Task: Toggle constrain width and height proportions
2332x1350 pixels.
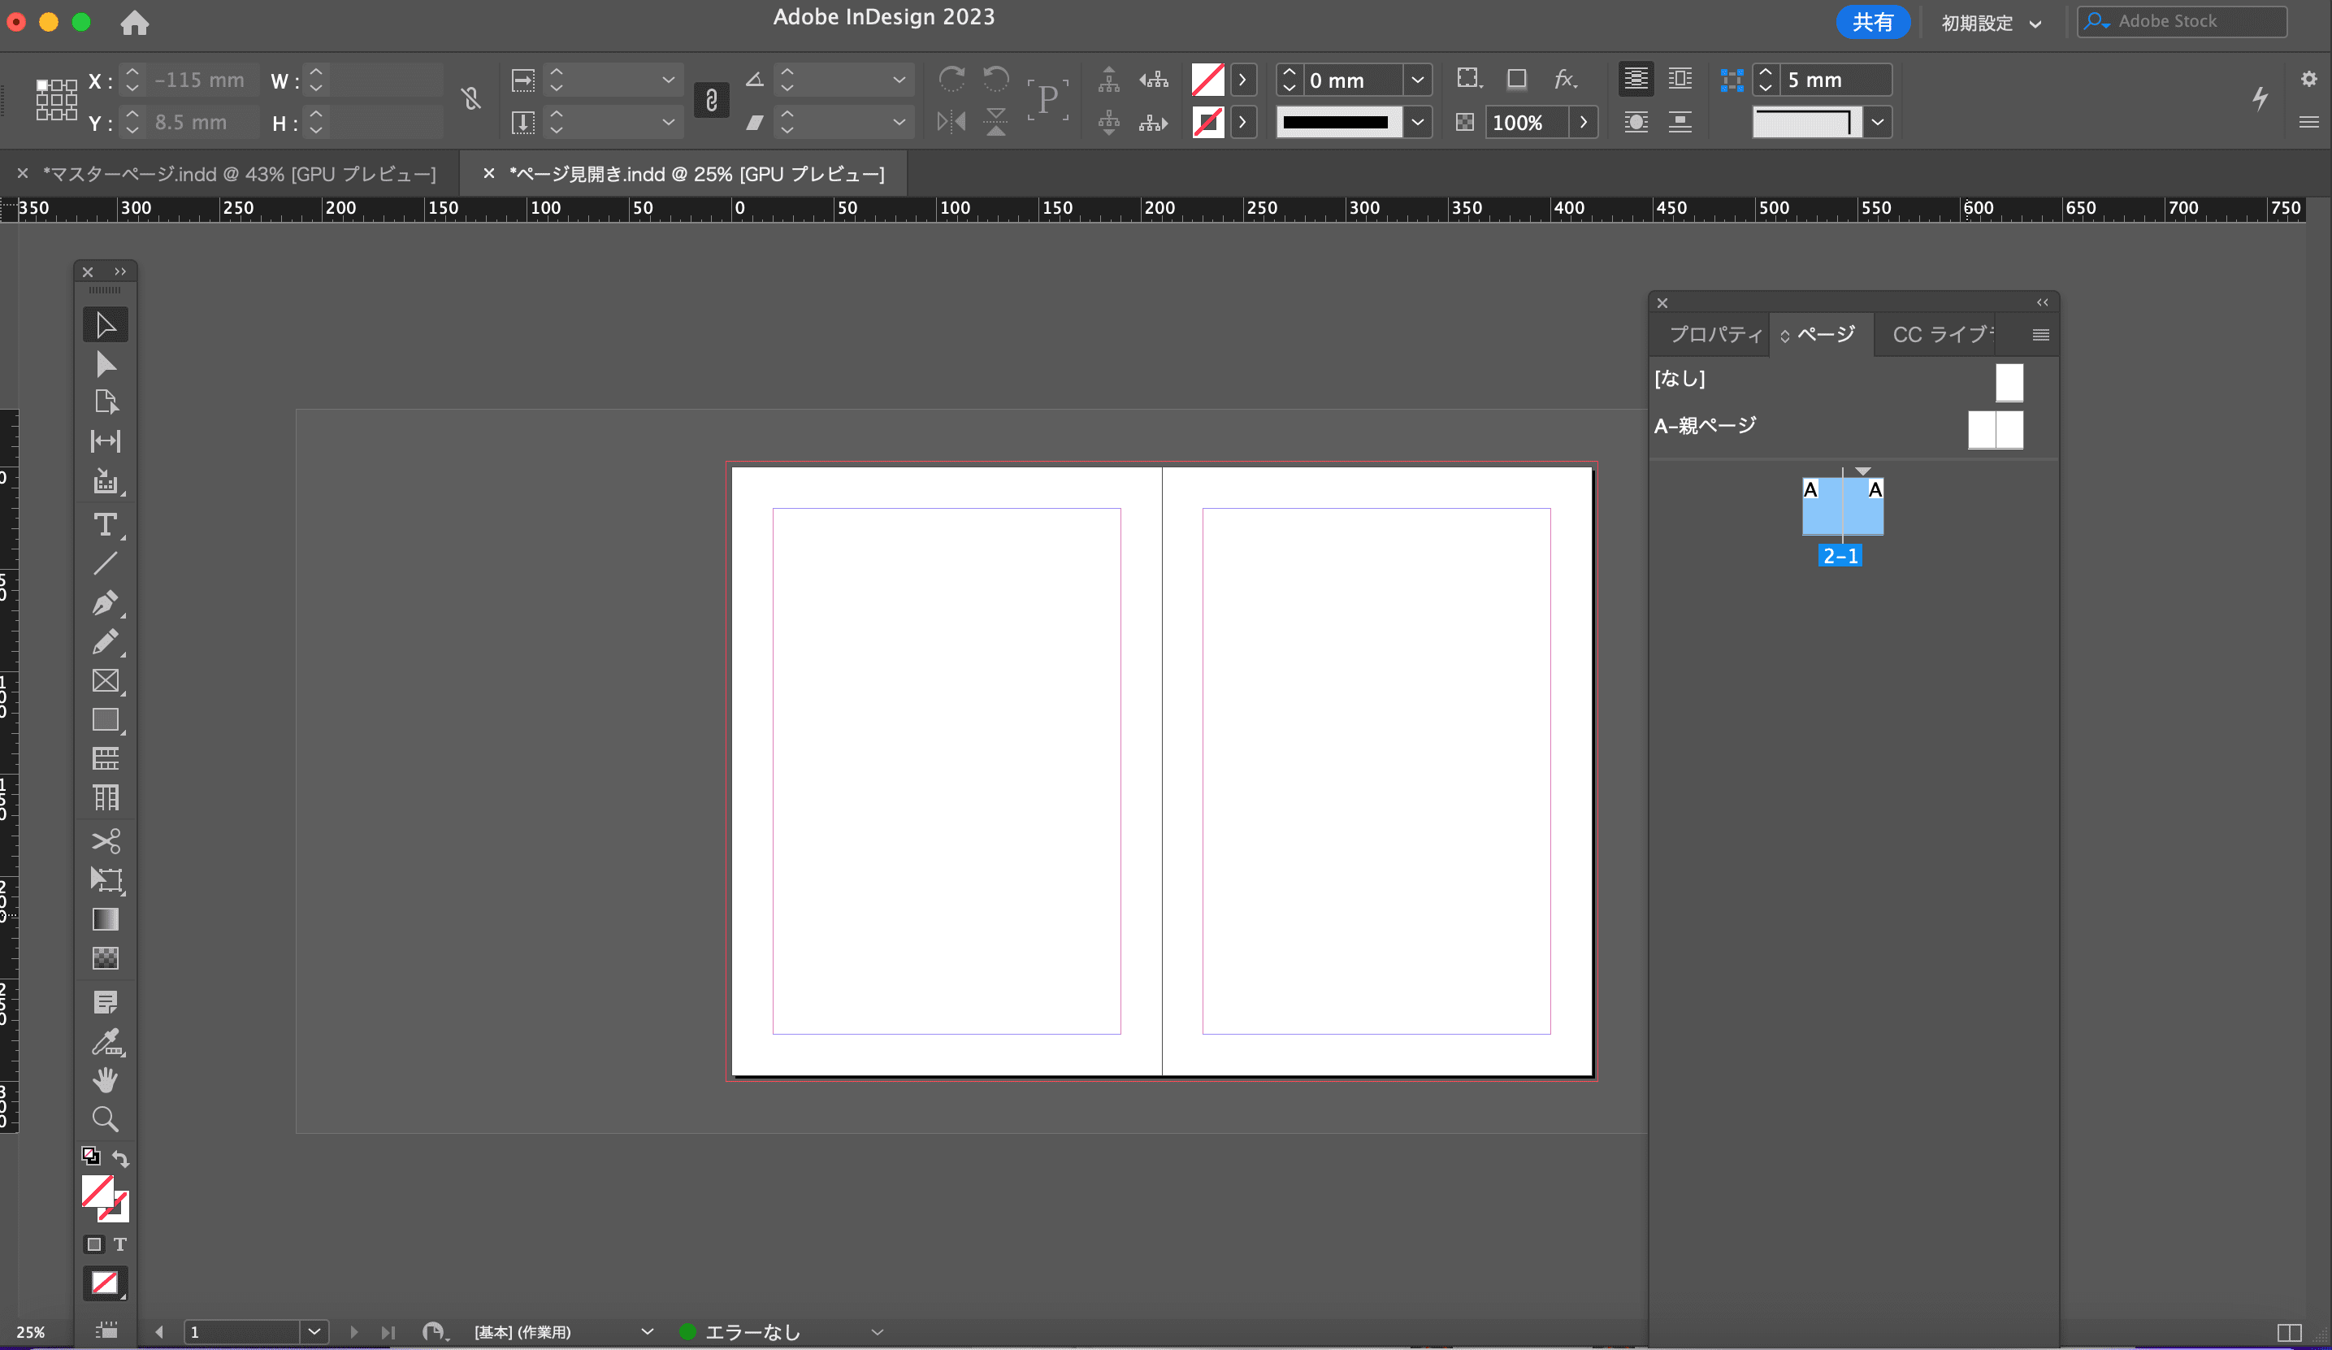Action: point(471,99)
